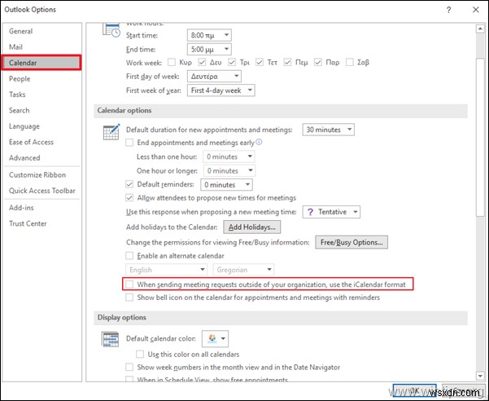
Task: Open the default duration 30 minutes dropdown
Action: click(329, 130)
